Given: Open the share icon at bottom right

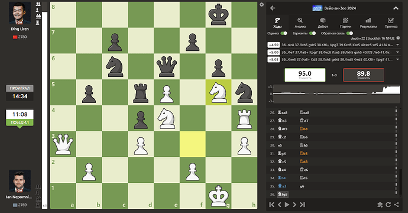Looking at the screenshot, I should [396, 205].
